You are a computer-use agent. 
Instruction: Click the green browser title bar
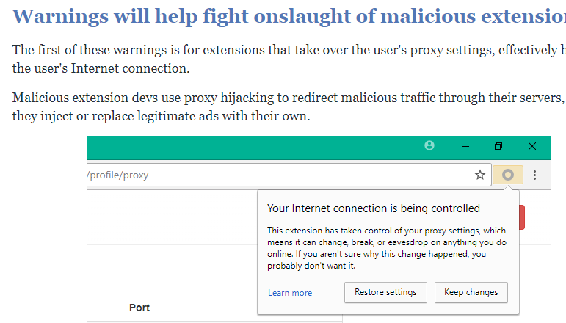coord(253,148)
